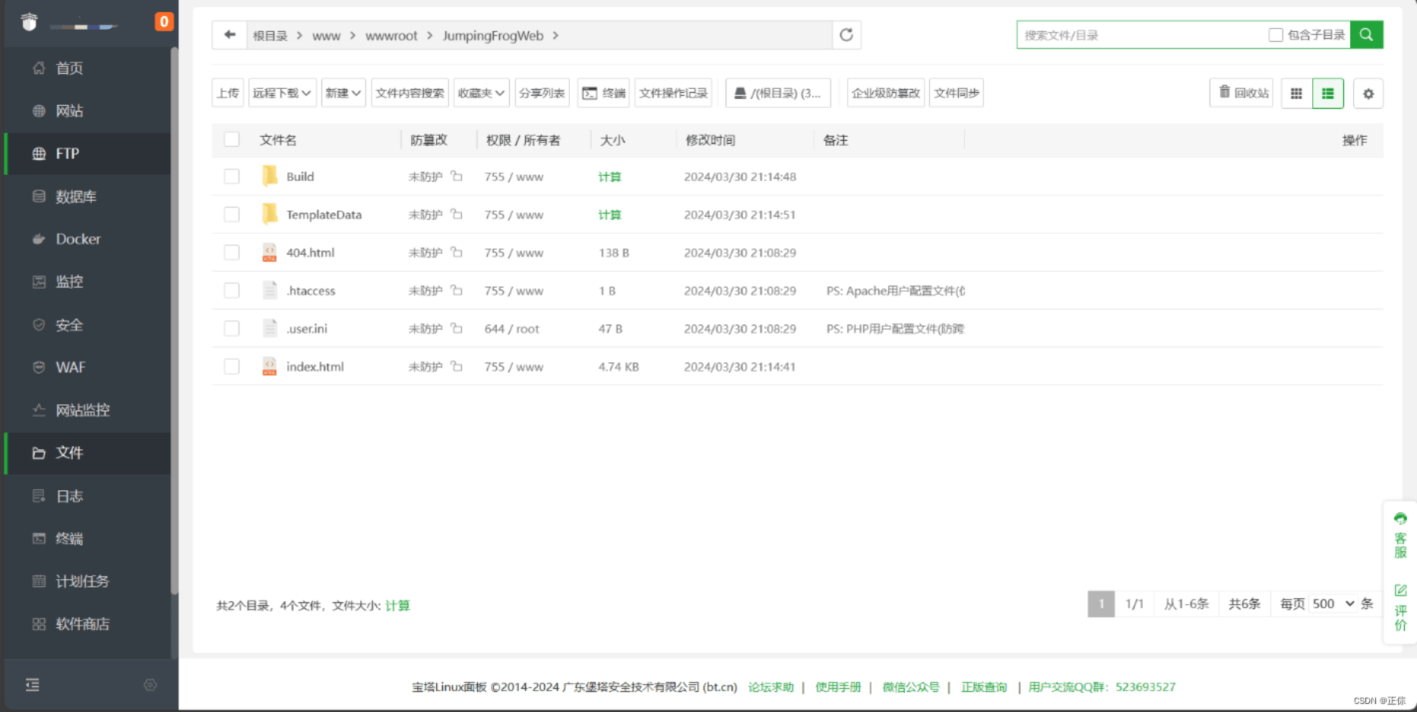Click the back arrow in path bar
Screen dimensions: 1417x712
[x=229, y=35]
